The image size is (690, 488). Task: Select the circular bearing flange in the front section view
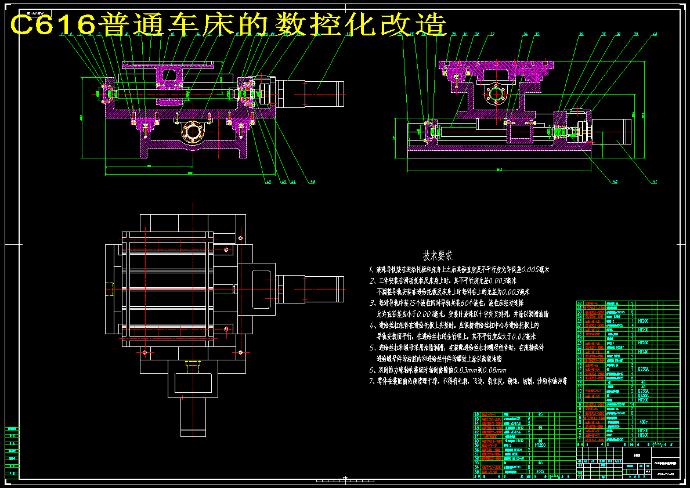coord(192,131)
